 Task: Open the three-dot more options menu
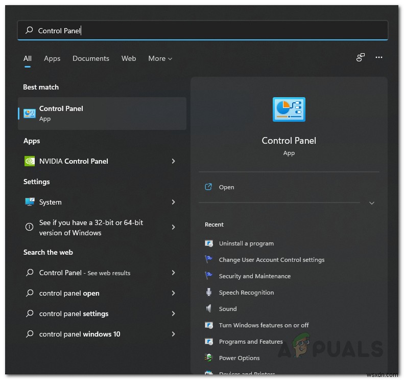pos(378,58)
